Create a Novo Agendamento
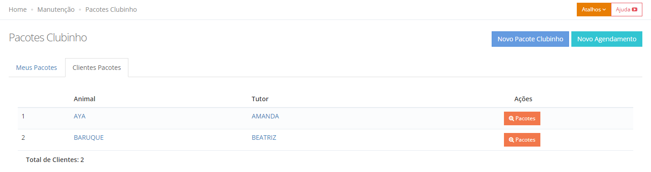Screen dimensions: 651x172 point(607,39)
